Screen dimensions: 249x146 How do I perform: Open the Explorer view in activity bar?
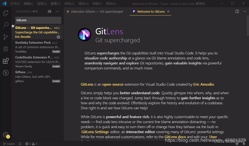pyautogui.click(x=6, y=13)
